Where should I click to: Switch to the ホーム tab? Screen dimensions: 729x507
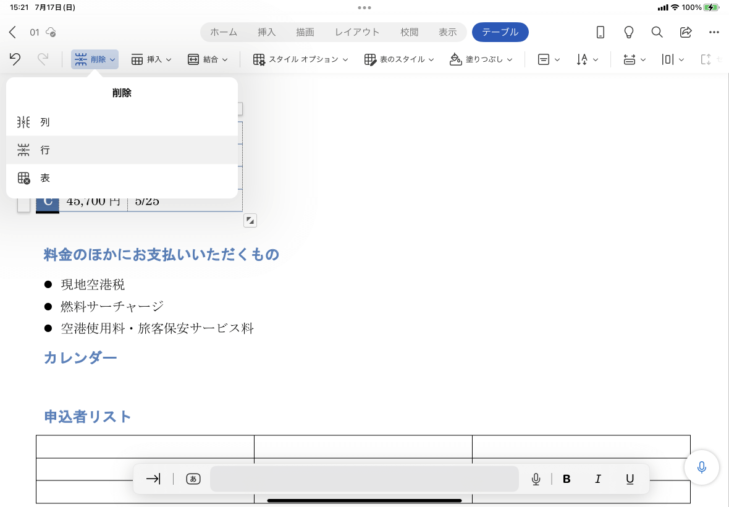point(224,32)
